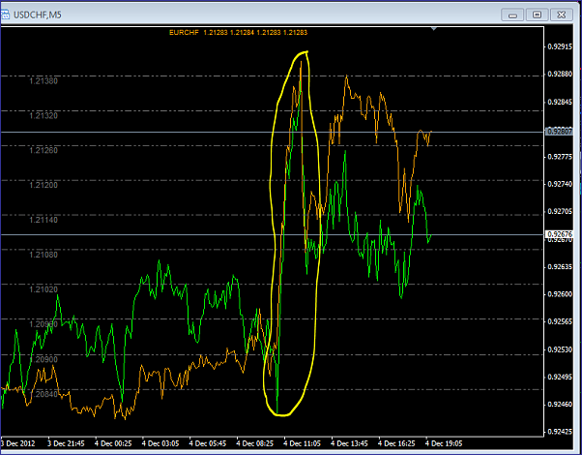Click the 0.92740 price on right scale
582x455 pixels.
[560, 184]
